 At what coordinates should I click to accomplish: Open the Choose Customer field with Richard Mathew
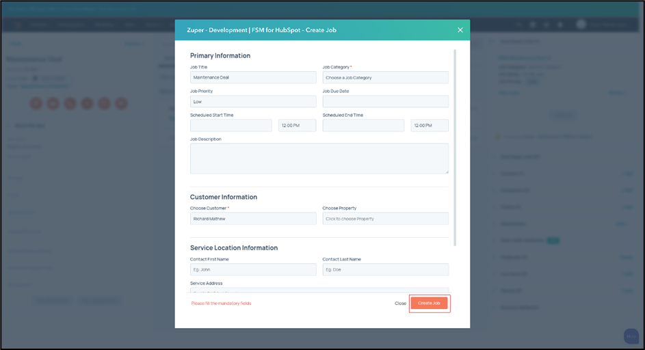click(x=253, y=218)
